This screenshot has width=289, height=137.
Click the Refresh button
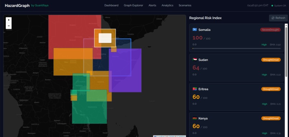click(x=278, y=18)
